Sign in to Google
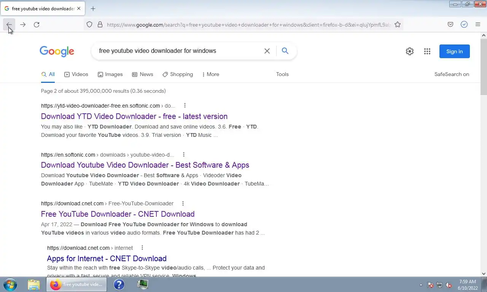Image resolution: width=487 pixels, height=292 pixels. 454,51
